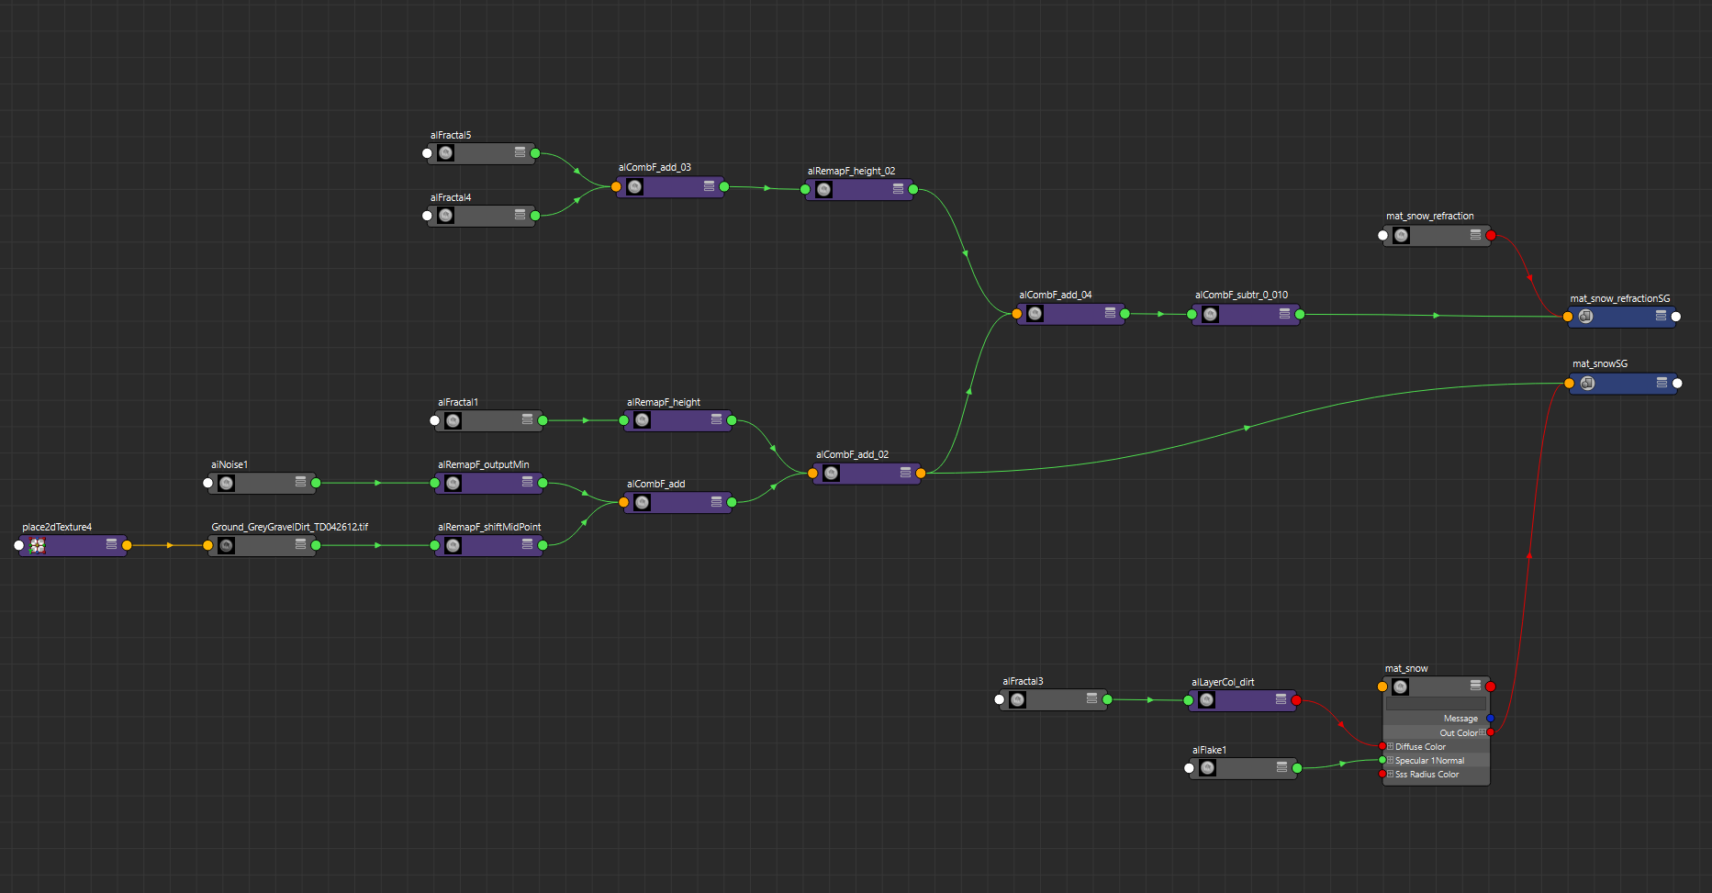Viewport: 1712px width, 893px height.
Task: Expand the Diffuse Color attribute on mat_snow
Action: tap(1391, 746)
